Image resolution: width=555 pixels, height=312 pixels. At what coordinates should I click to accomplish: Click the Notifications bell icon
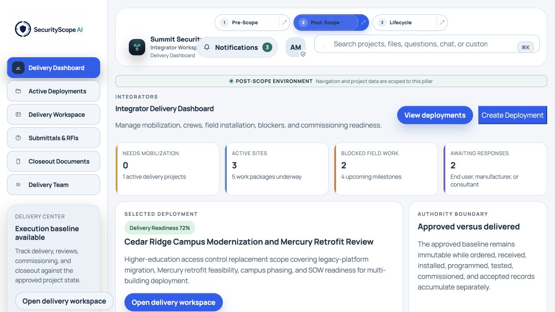point(207,47)
